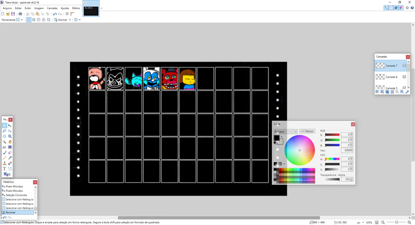Click the Print icon in toolbar
Viewport: 415px width, 225px height.
(x=20, y=14)
